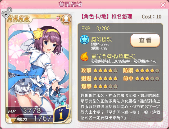Viewport: 169px width, 129px height.
Task: Click the blue star 魔幻槍裝 skill icon
Action: tap(85, 40)
